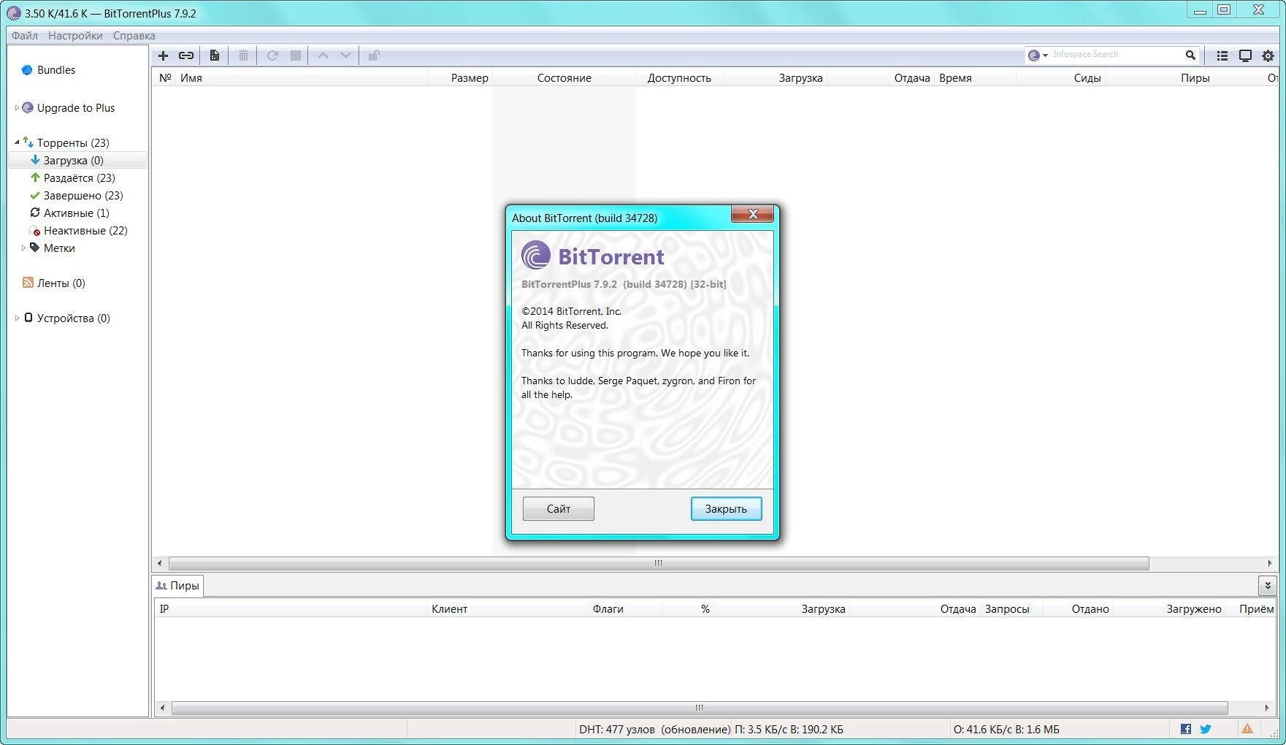Collapse the Торренты (23) tree node
The width and height of the screenshot is (1286, 745).
17,142
